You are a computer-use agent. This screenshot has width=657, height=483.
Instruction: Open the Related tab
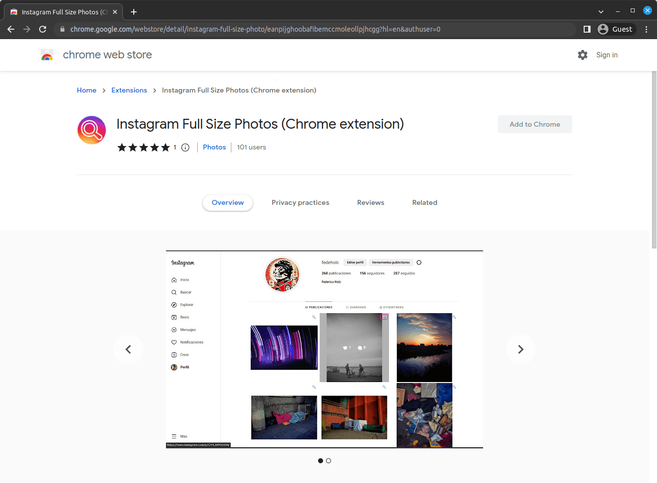tap(425, 202)
